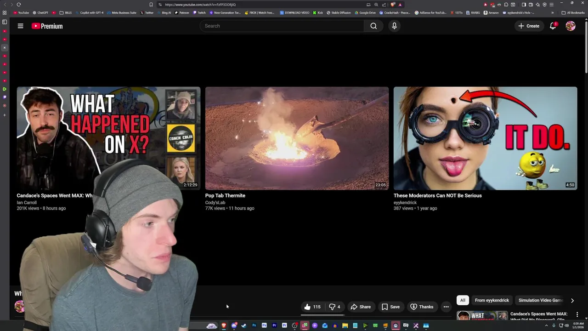Open the YouTube guide hamburger menu

tap(20, 26)
